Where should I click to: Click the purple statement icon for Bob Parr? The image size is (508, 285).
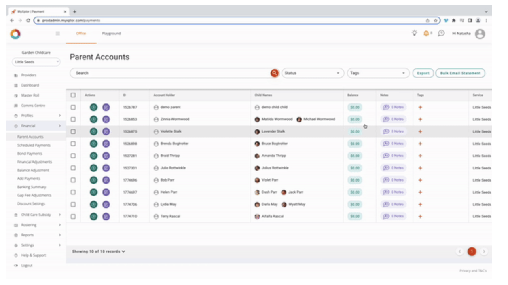click(106, 180)
